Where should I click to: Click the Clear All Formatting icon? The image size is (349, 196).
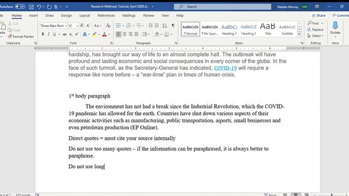click(108, 26)
